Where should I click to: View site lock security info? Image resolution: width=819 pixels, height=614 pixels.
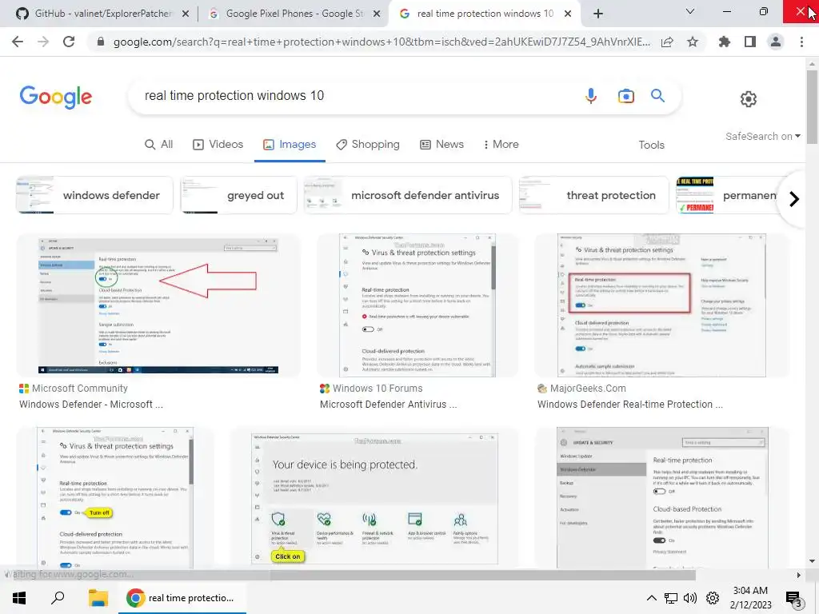tap(101, 42)
